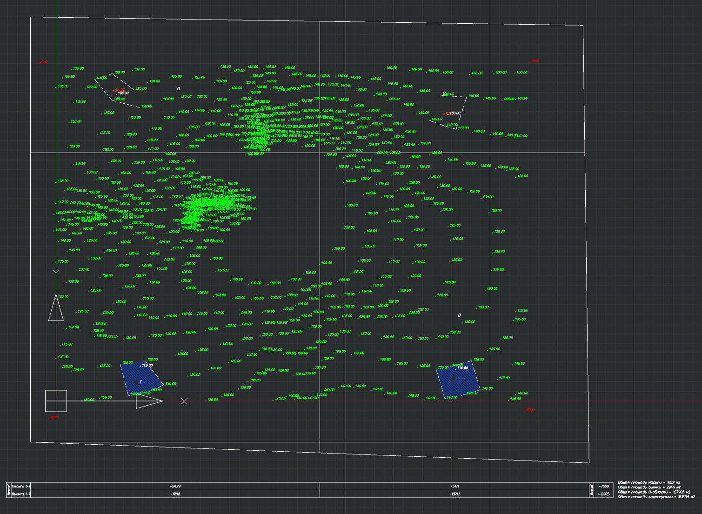This screenshot has height=514, width=702.
Task: Click the +5171 value in the summary table
Action: click(x=454, y=486)
